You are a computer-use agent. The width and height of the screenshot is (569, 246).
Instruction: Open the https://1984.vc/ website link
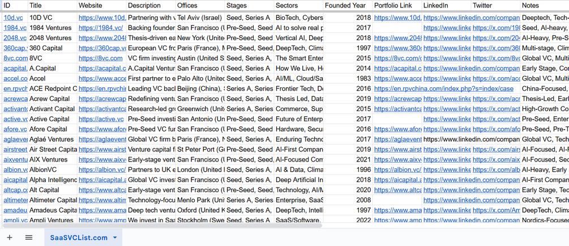101,28
